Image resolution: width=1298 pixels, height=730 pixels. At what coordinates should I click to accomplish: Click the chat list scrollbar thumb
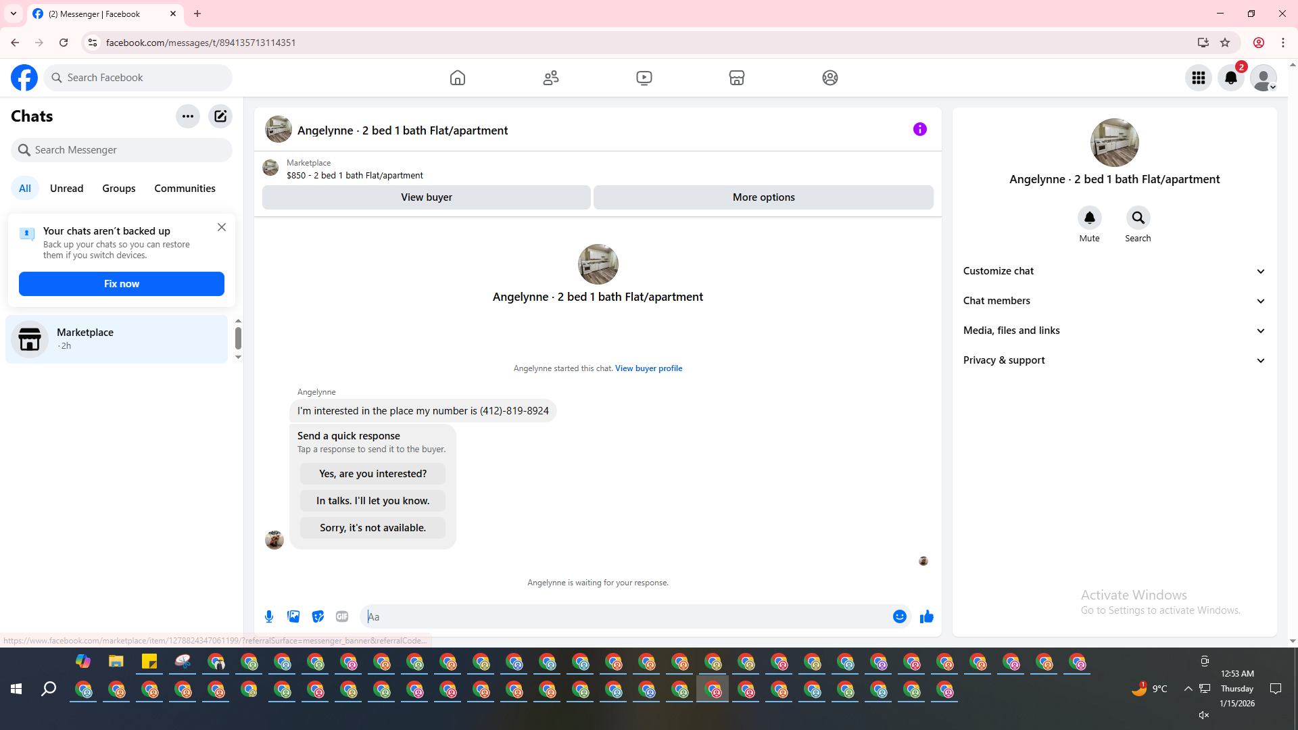point(238,338)
